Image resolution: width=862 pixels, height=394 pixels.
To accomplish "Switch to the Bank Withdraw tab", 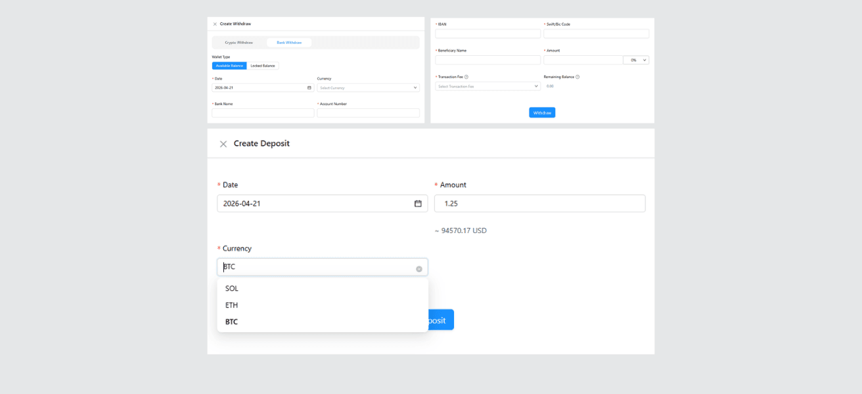I will tap(288, 42).
